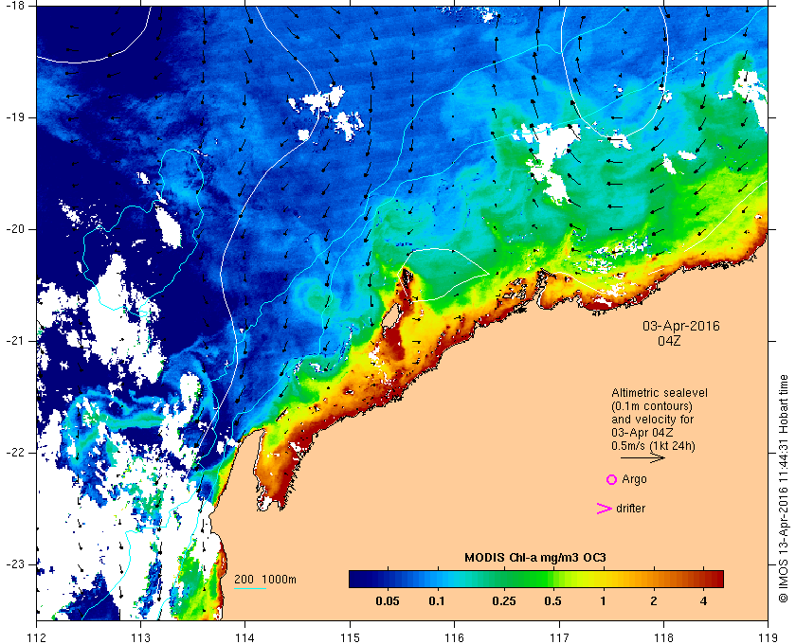796x644 pixels.
Task: Click longitude axis label 119
Action: [769, 638]
